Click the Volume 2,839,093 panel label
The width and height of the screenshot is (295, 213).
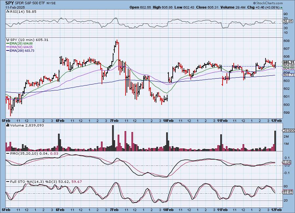(x=27, y=125)
